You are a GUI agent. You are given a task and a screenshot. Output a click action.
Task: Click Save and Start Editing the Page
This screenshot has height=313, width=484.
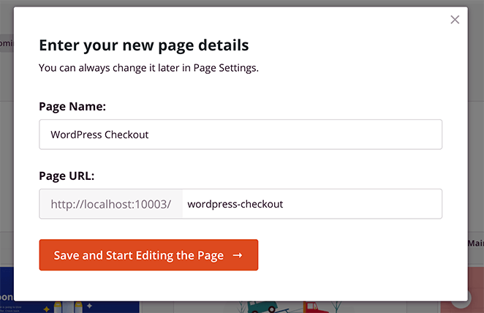coord(148,255)
